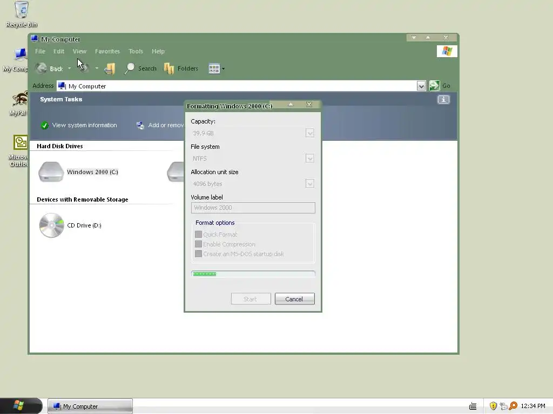Click View system information link
This screenshot has width=553, height=414.
pyautogui.click(x=85, y=125)
